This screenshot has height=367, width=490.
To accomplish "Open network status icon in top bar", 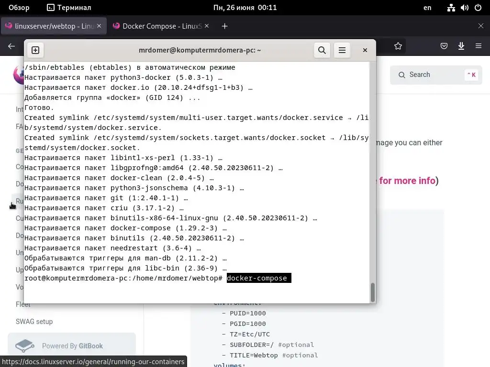I will point(451,8).
